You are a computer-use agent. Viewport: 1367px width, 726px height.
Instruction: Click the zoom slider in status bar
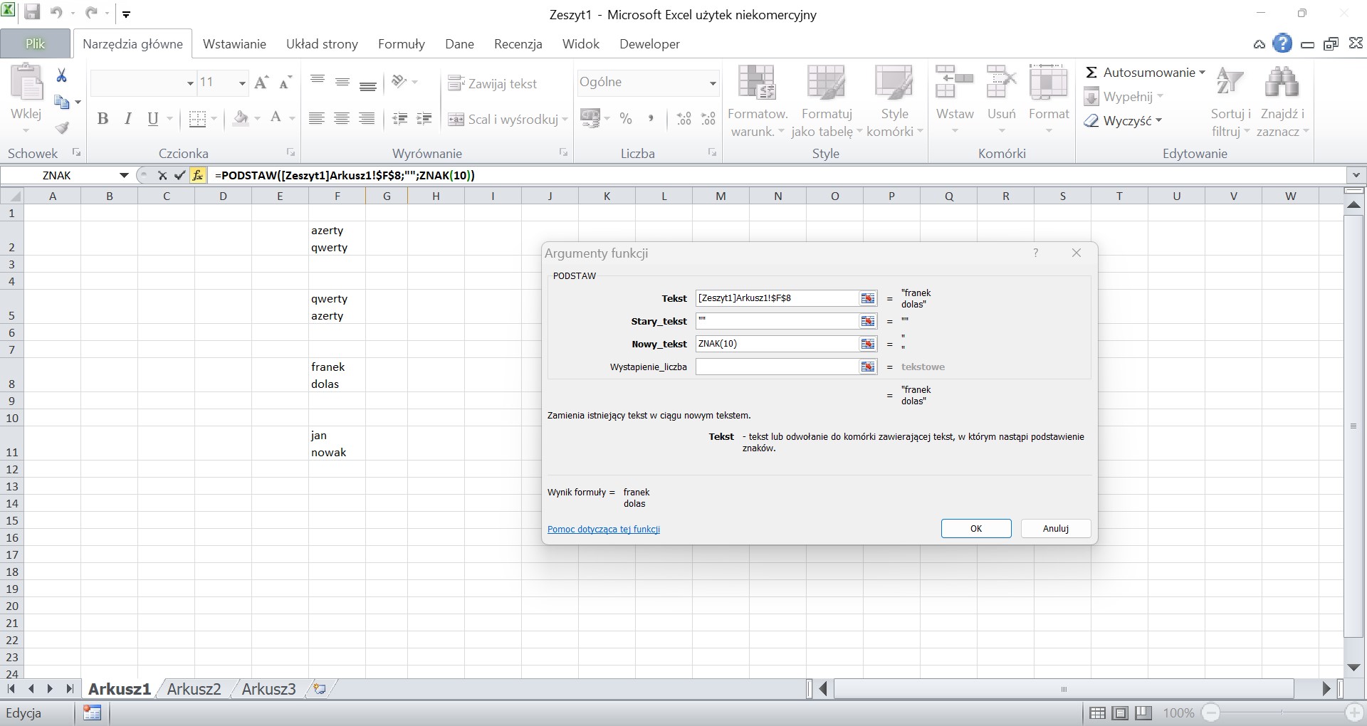[1282, 712]
